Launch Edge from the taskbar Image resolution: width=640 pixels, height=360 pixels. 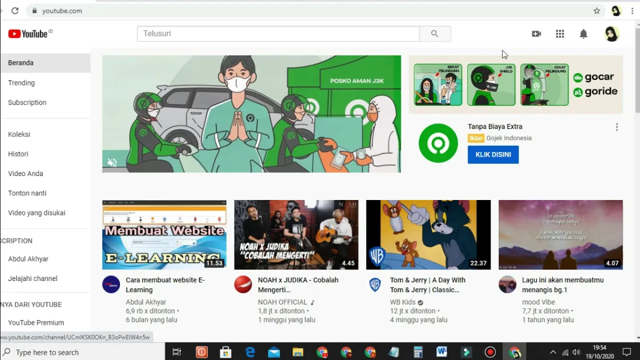250,352
